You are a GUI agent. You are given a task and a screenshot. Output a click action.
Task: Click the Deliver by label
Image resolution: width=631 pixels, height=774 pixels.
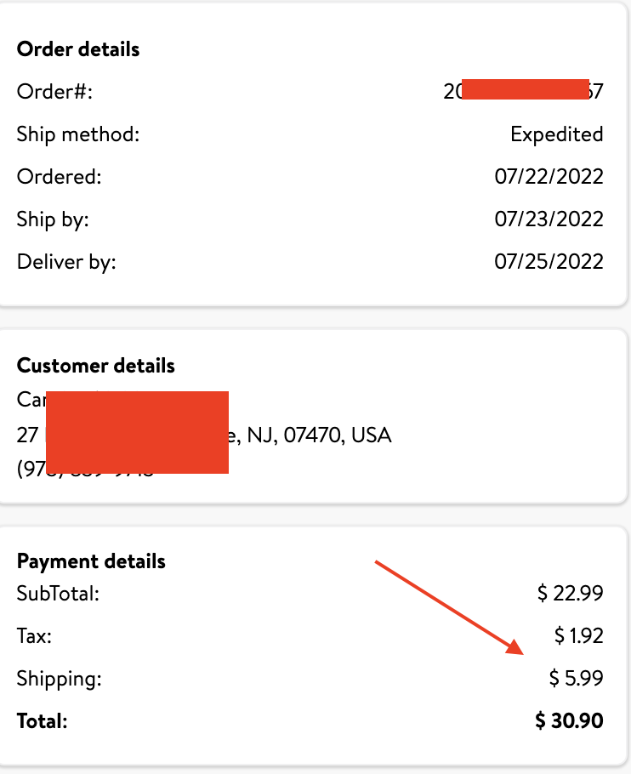click(x=66, y=262)
